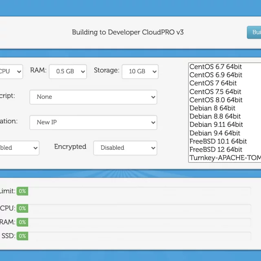Screen dimensions: 261x261
Task: Choose Debian 8 64bit in the list
Action: point(212,108)
